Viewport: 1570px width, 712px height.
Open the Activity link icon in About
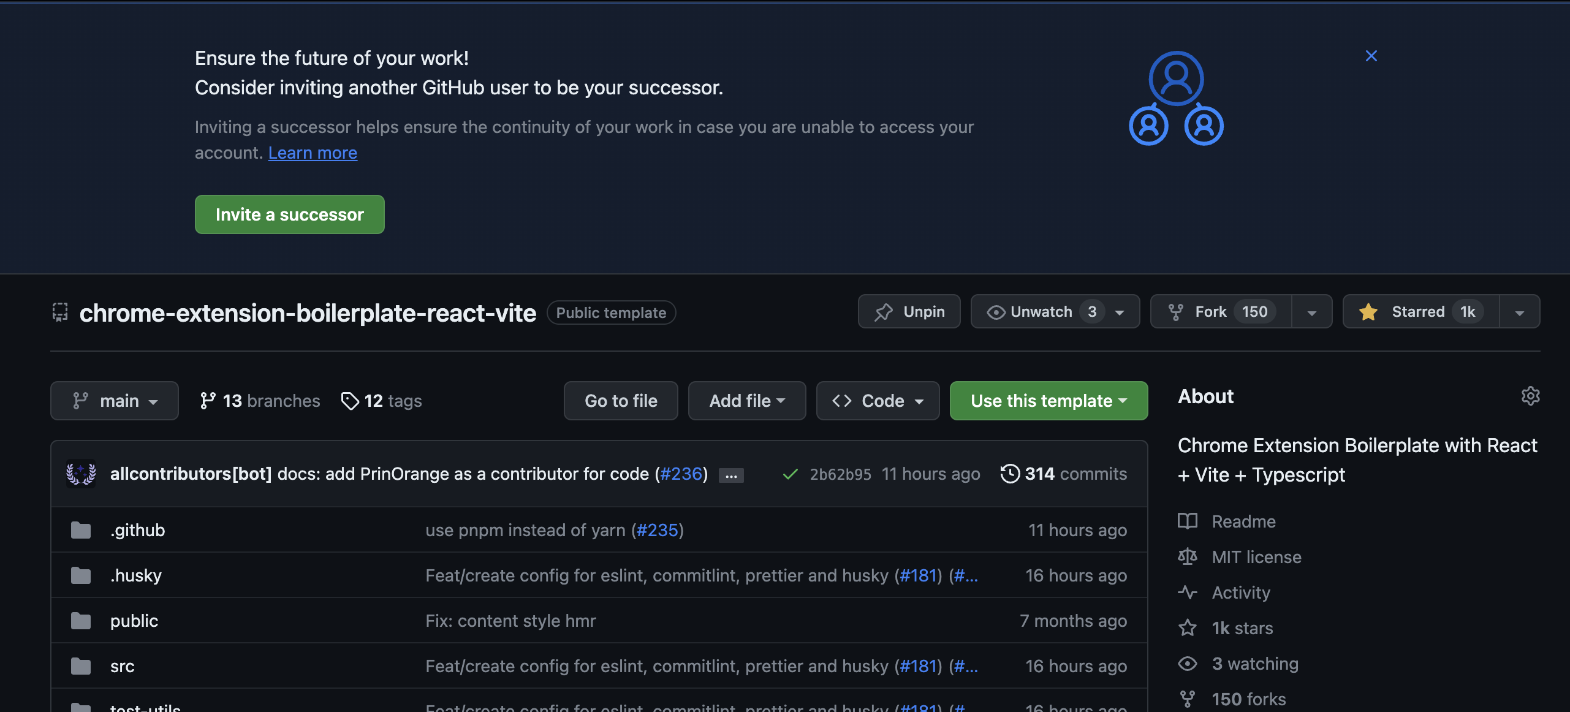pos(1187,593)
